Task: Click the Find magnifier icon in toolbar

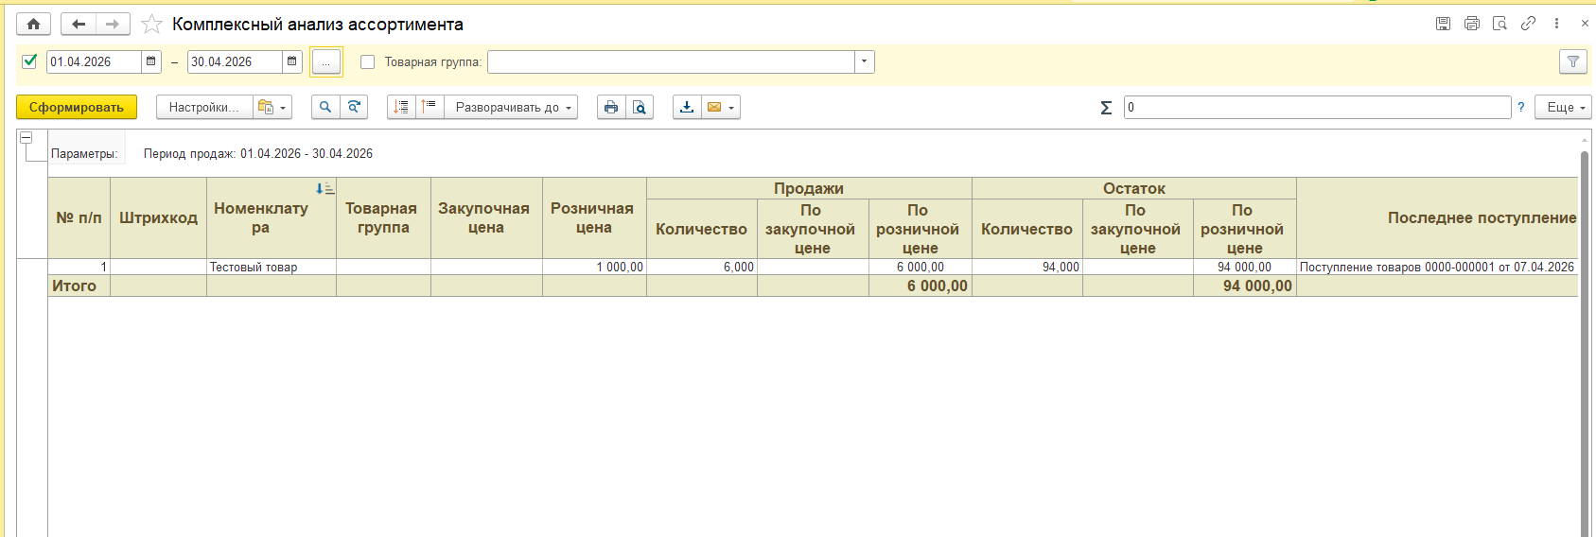Action: pos(324,107)
